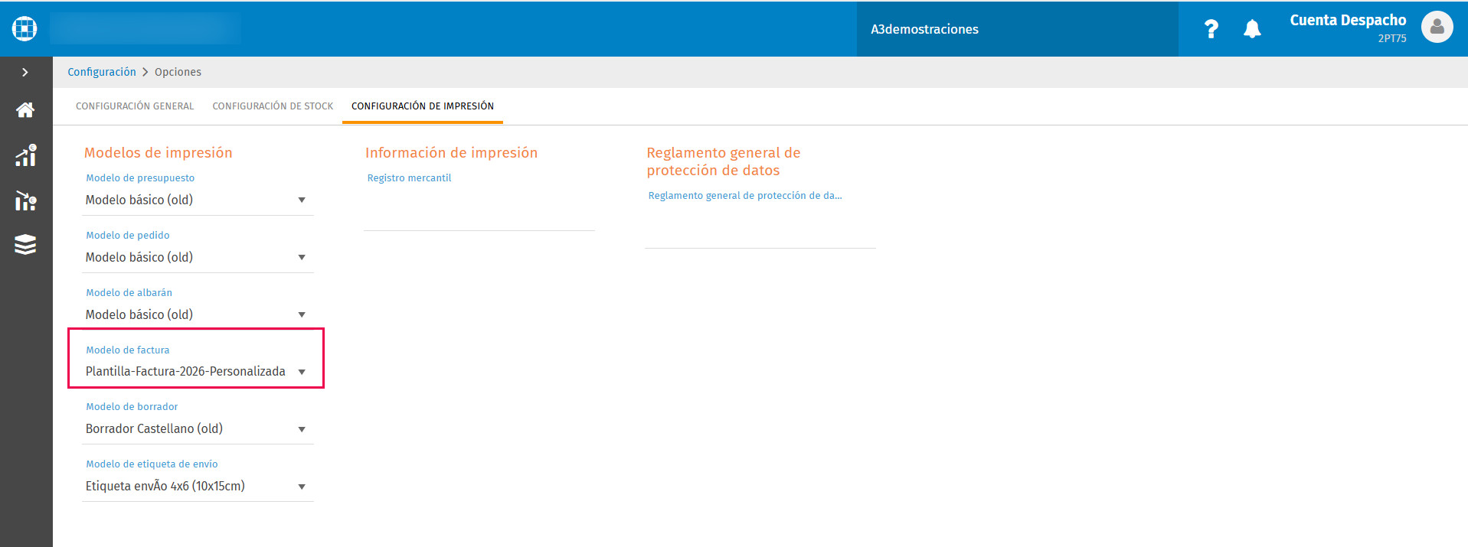
Task: Click Registro mercantil input field
Action: (479, 208)
